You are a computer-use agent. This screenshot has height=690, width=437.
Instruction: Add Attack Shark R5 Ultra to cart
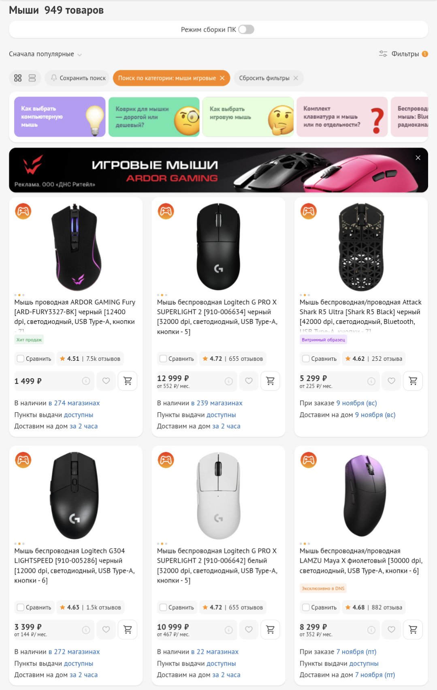click(413, 381)
